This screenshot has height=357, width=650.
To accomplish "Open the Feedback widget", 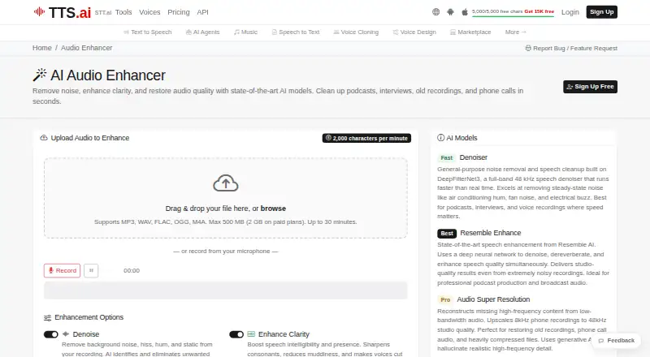I will (x=617, y=341).
